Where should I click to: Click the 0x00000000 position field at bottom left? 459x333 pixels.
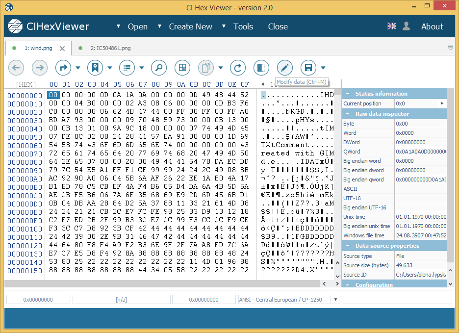pyautogui.click(x=38, y=300)
